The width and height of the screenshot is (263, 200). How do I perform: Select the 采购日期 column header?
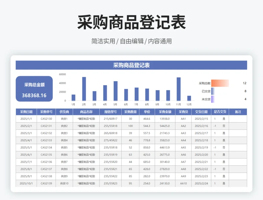click(x=26, y=112)
